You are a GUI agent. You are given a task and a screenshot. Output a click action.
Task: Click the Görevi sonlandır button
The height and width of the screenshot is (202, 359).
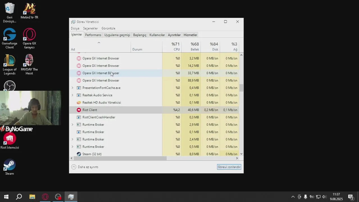[229, 167]
